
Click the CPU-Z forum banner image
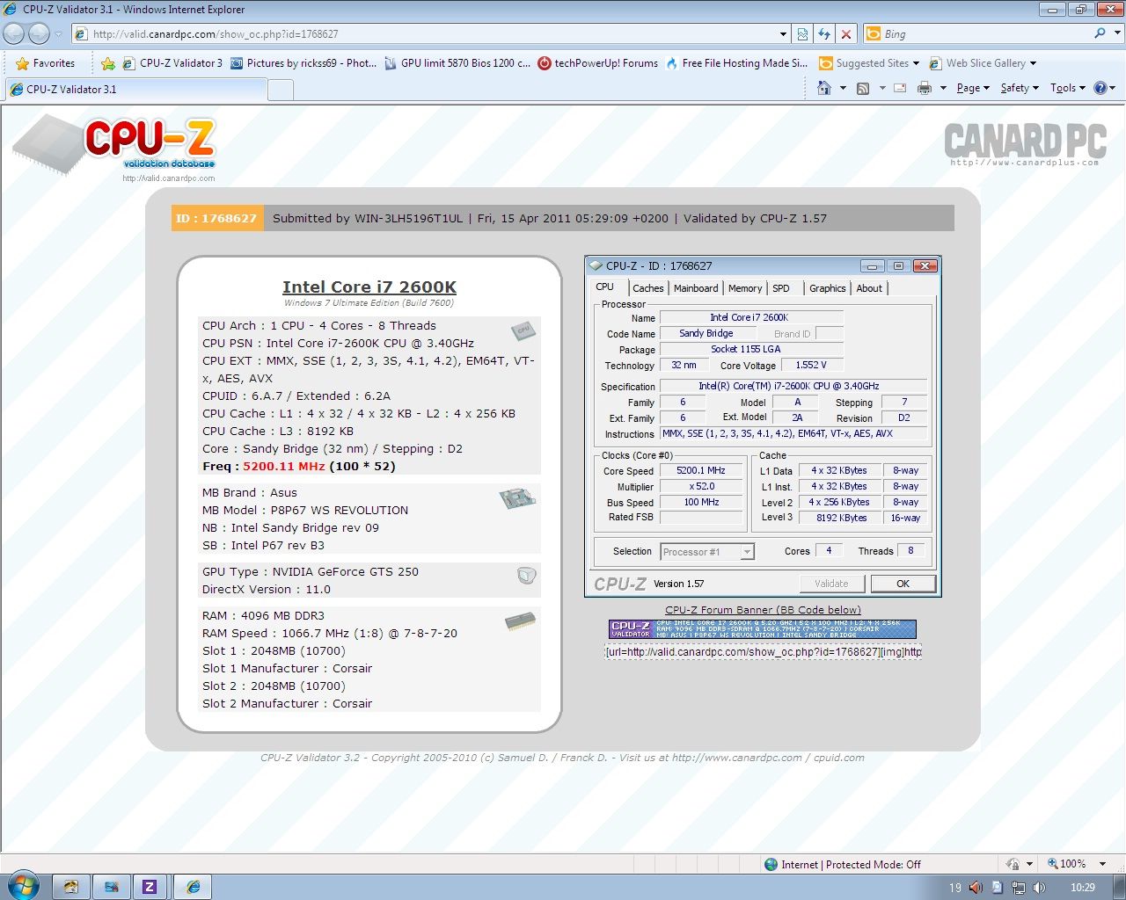763,629
